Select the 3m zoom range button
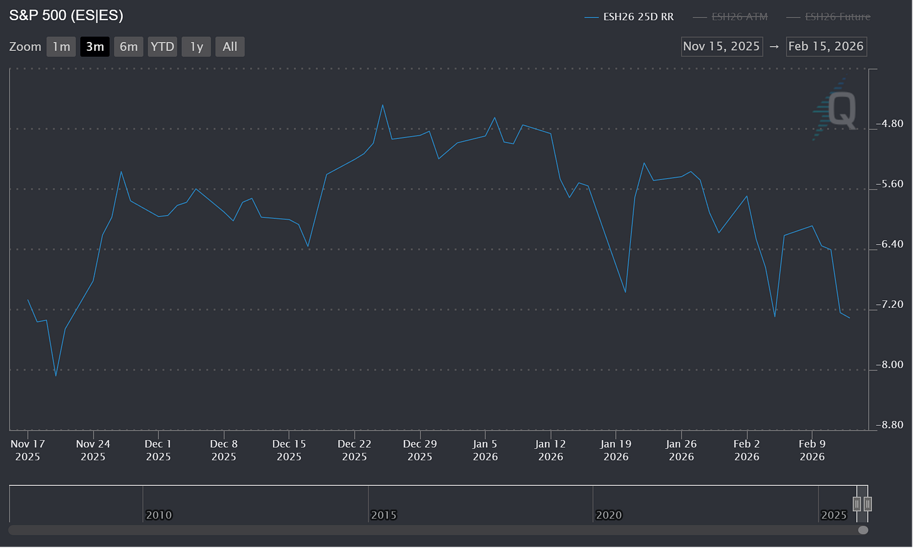The width and height of the screenshot is (913, 548). click(95, 47)
